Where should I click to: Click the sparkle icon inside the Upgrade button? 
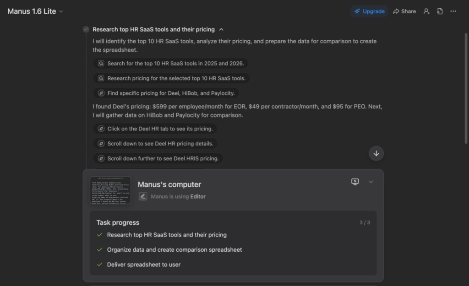point(357,11)
